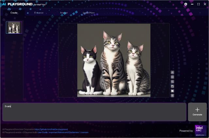The width and height of the screenshot is (209, 138).
Task: Click the 'AI PLAYGROUND' title text
Action: click(17, 4)
